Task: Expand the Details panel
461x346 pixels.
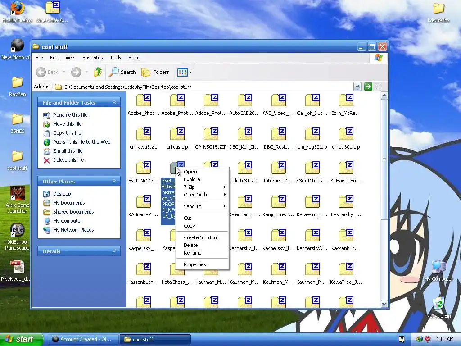Action: [x=114, y=251]
